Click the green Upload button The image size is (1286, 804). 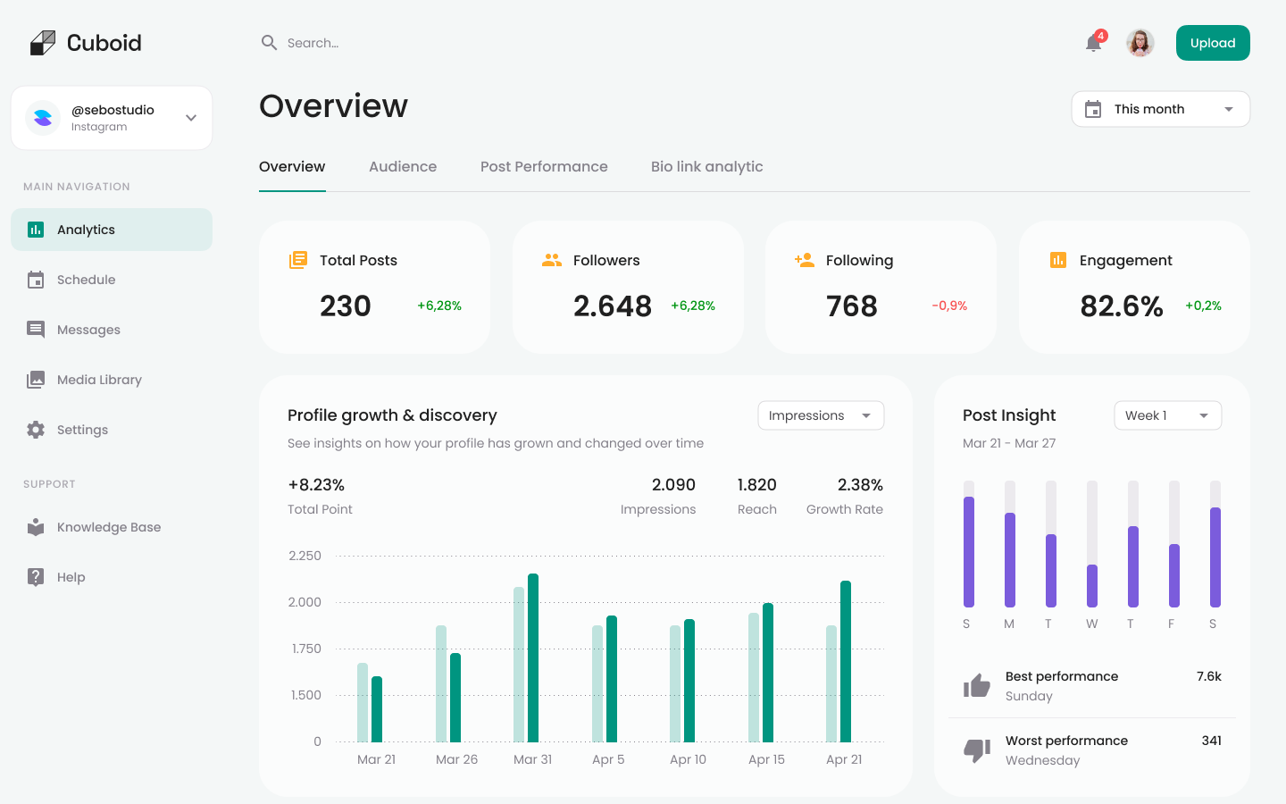pos(1213,42)
